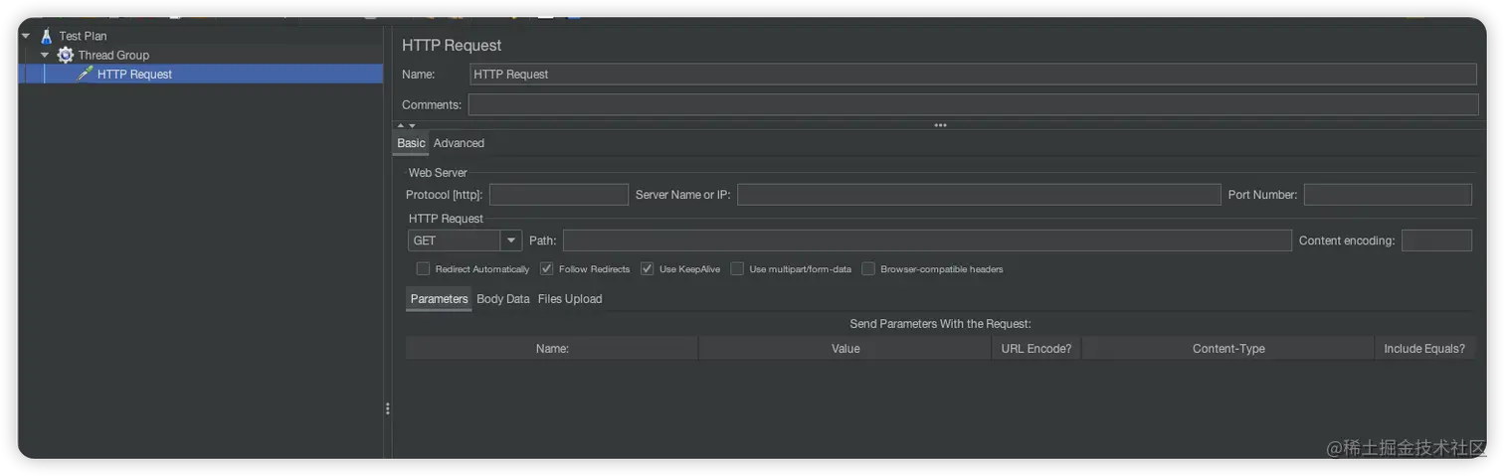This screenshot has width=1504, height=476.
Task: Click the Content encoding field
Action: (x=1436, y=240)
